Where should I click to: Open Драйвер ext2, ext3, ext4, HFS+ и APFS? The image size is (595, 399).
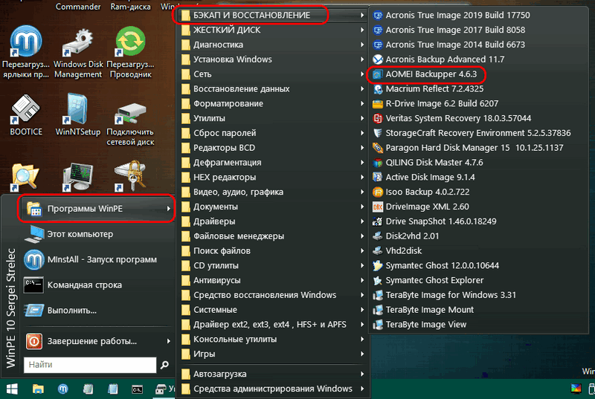click(x=272, y=325)
